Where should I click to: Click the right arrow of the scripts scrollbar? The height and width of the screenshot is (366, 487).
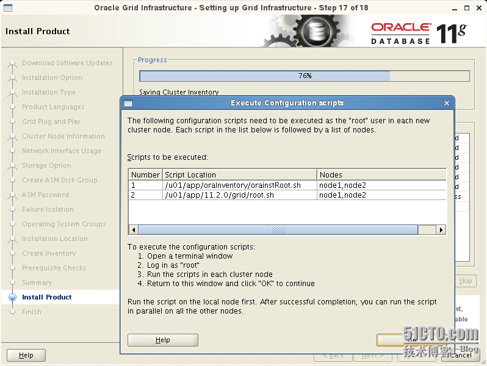441,230
